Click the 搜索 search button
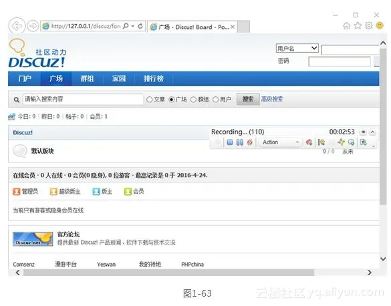This screenshot has width=391, height=306. 248,99
